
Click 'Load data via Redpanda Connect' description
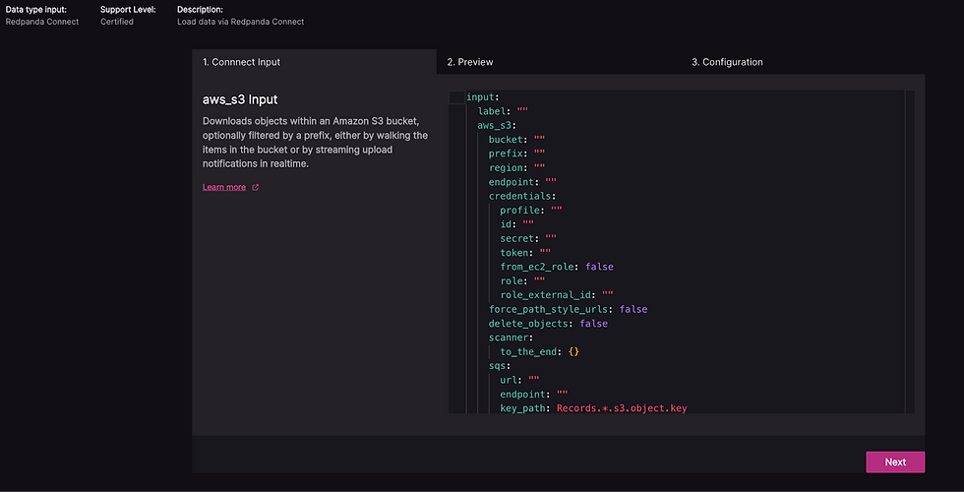pos(240,22)
